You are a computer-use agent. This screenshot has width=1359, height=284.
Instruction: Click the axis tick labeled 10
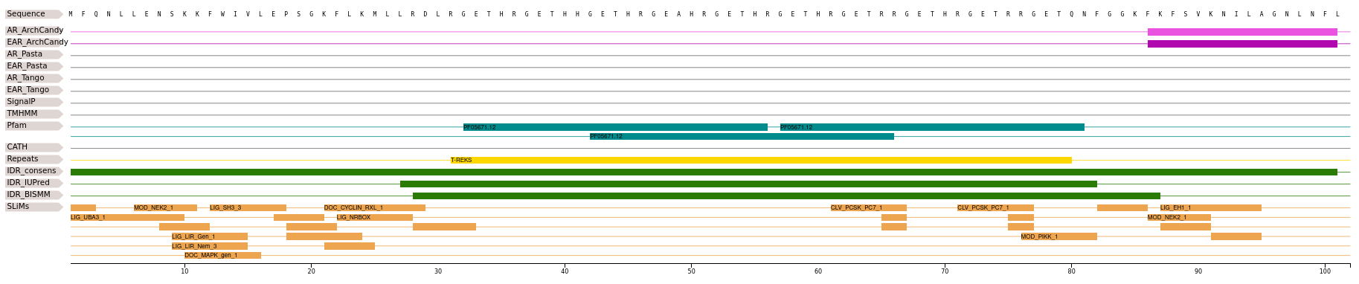coord(184,271)
